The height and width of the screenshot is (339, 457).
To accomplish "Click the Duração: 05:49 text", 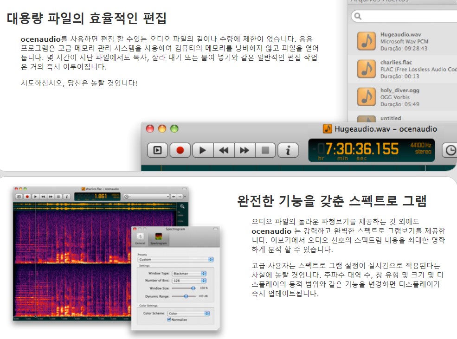I will click(x=399, y=104).
